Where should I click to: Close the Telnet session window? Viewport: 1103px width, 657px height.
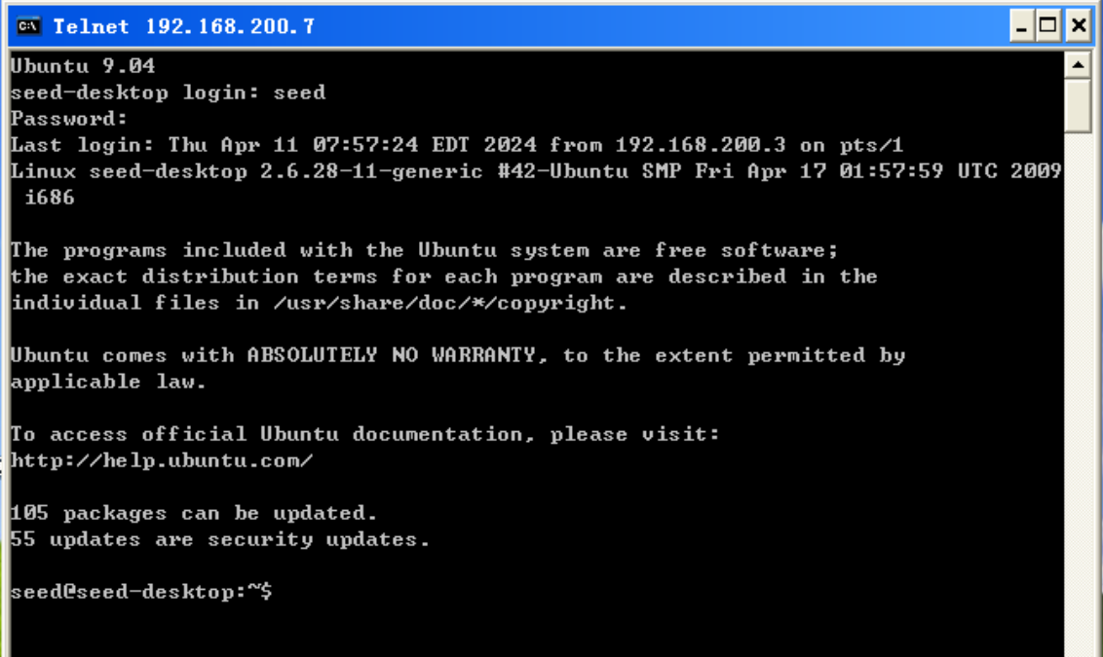tap(1078, 25)
